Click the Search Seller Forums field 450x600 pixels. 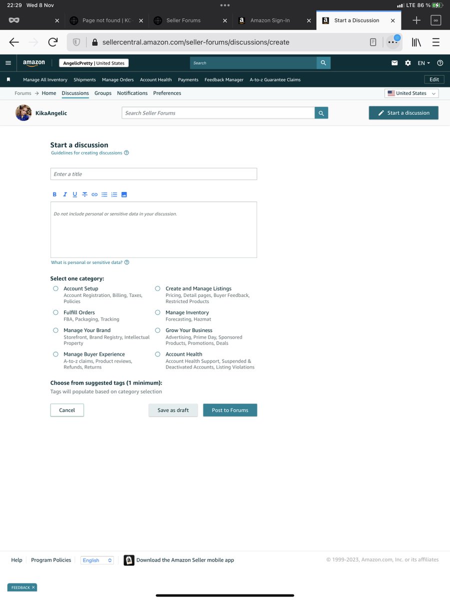pyautogui.click(x=218, y=113)
